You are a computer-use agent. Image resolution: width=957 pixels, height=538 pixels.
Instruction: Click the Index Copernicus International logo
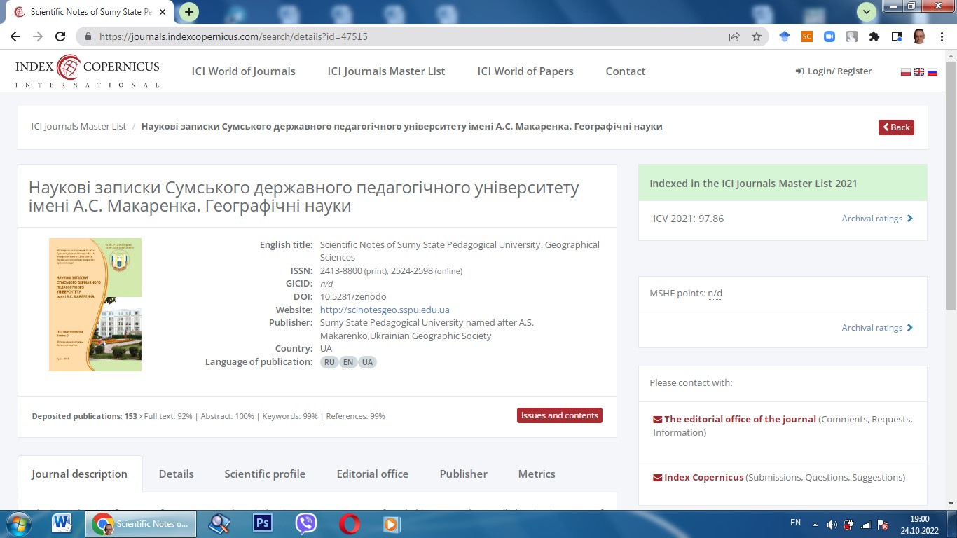(88, 71)
